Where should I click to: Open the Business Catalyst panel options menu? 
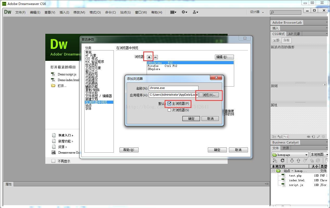click(327, 142)
